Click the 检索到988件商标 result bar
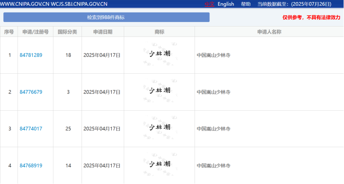This screenshot has width=344, height=184. pos(106,17)
